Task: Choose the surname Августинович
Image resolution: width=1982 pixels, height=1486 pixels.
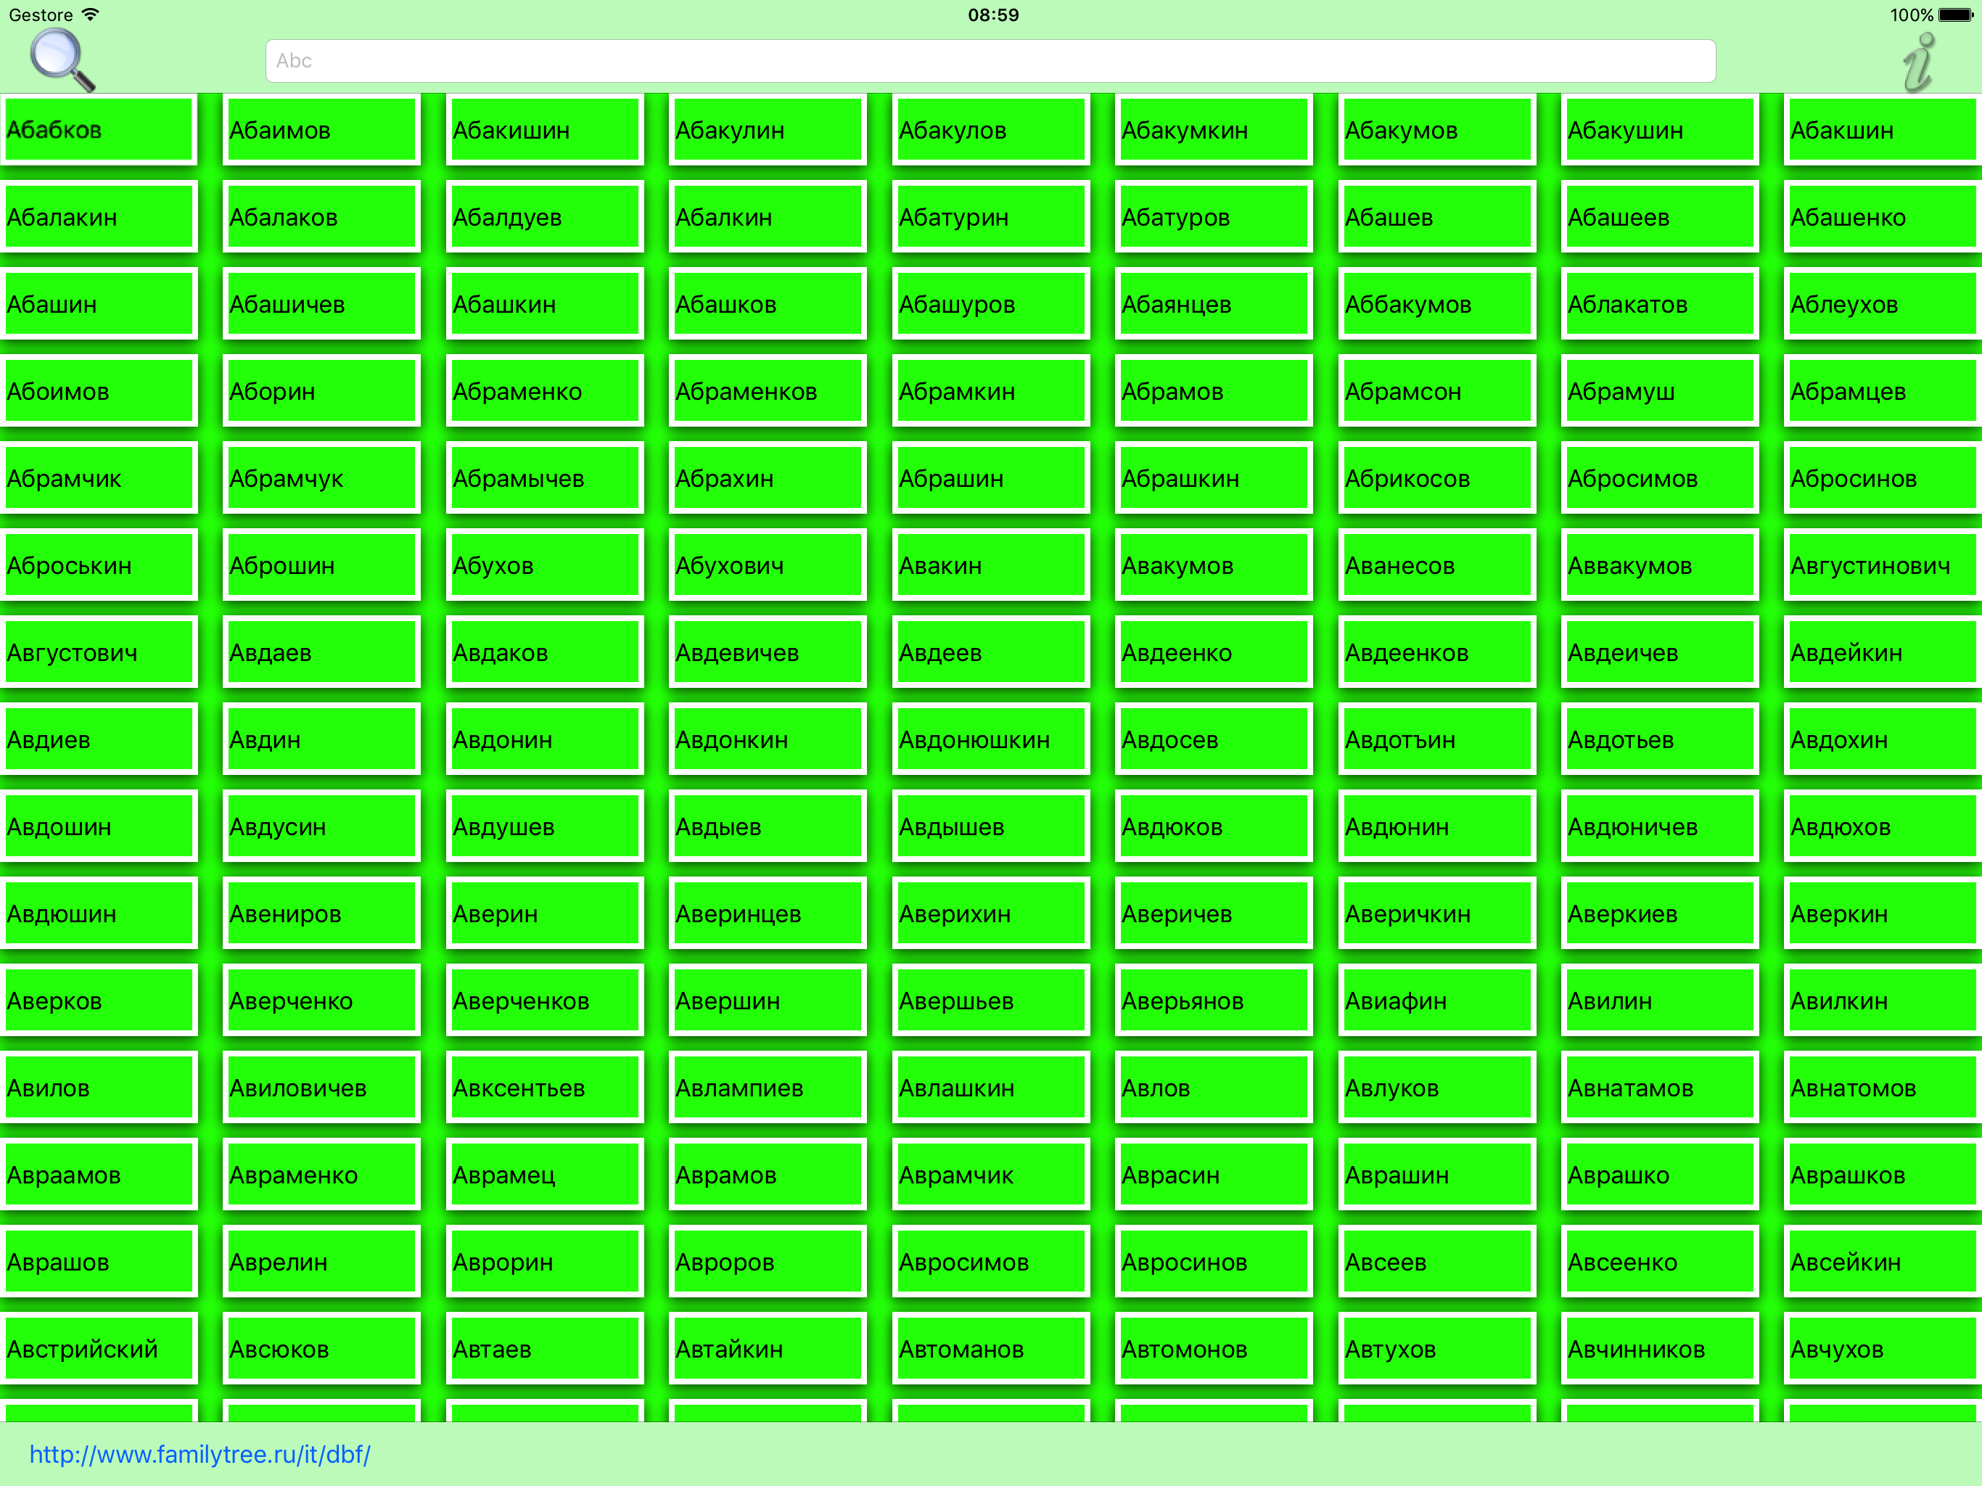Action: 1883,565
